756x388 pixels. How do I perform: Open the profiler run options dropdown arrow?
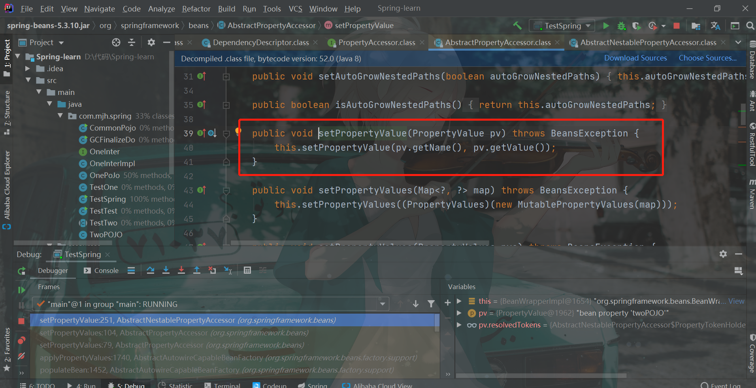[664, 26]
